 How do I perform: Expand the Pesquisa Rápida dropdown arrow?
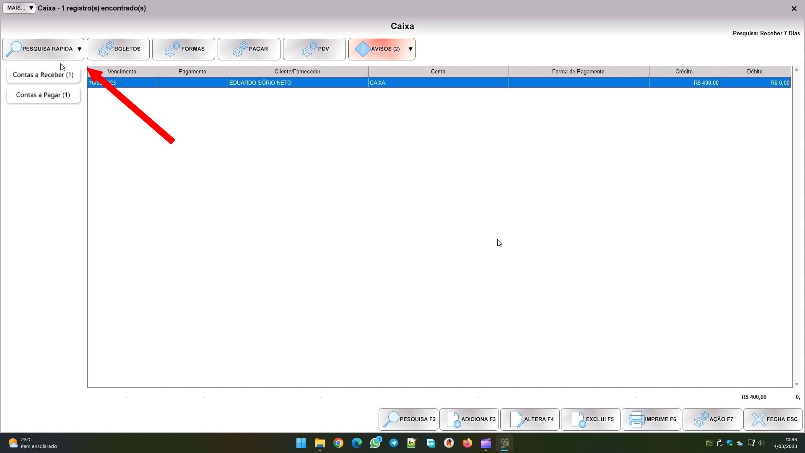[x=79, y=49]
